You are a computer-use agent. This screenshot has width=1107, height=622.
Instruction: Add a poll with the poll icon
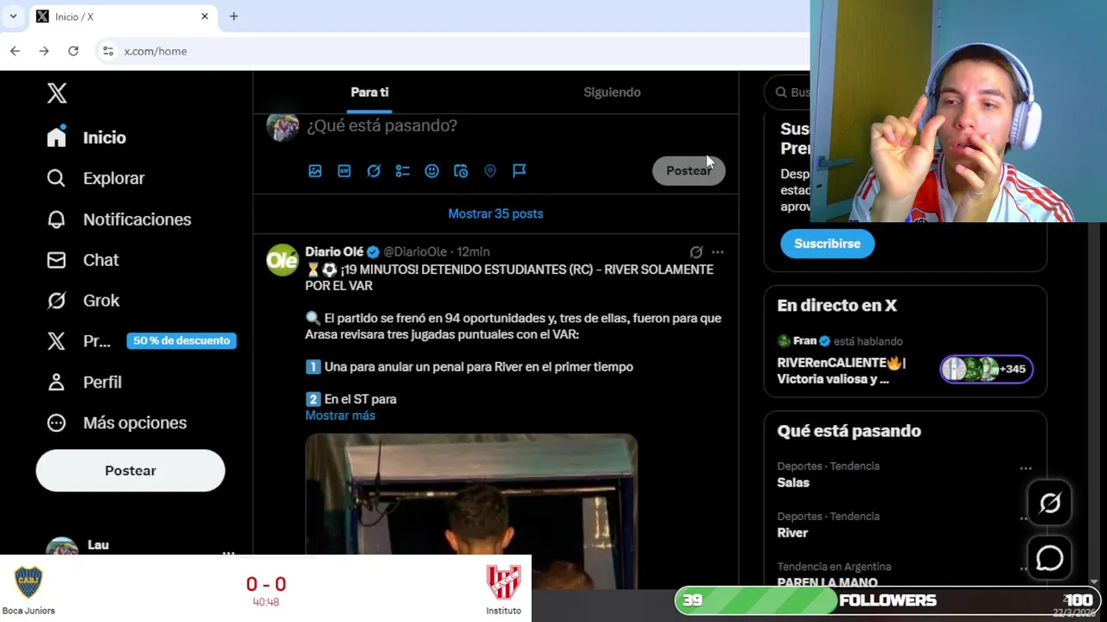click(402, 171)
